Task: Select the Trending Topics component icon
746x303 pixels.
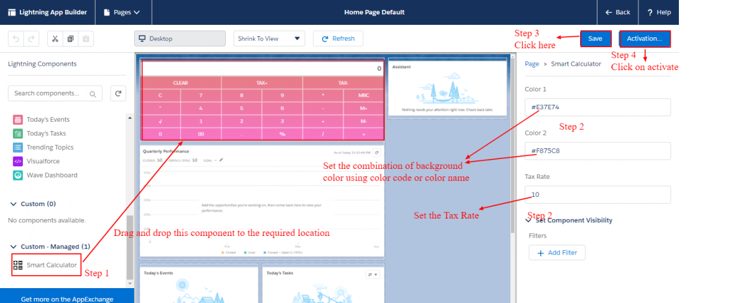Action: coord(18,147)
